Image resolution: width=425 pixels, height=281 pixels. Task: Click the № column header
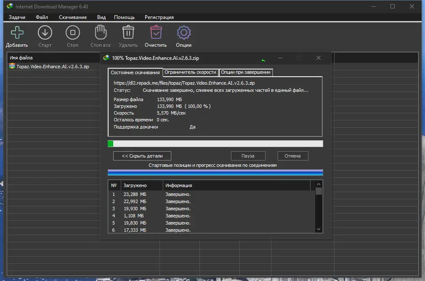coord(114,185)
